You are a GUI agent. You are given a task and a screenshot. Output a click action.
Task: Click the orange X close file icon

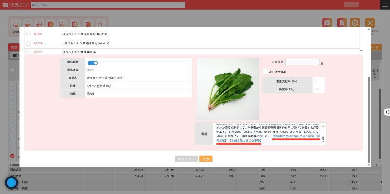(369, 23)
